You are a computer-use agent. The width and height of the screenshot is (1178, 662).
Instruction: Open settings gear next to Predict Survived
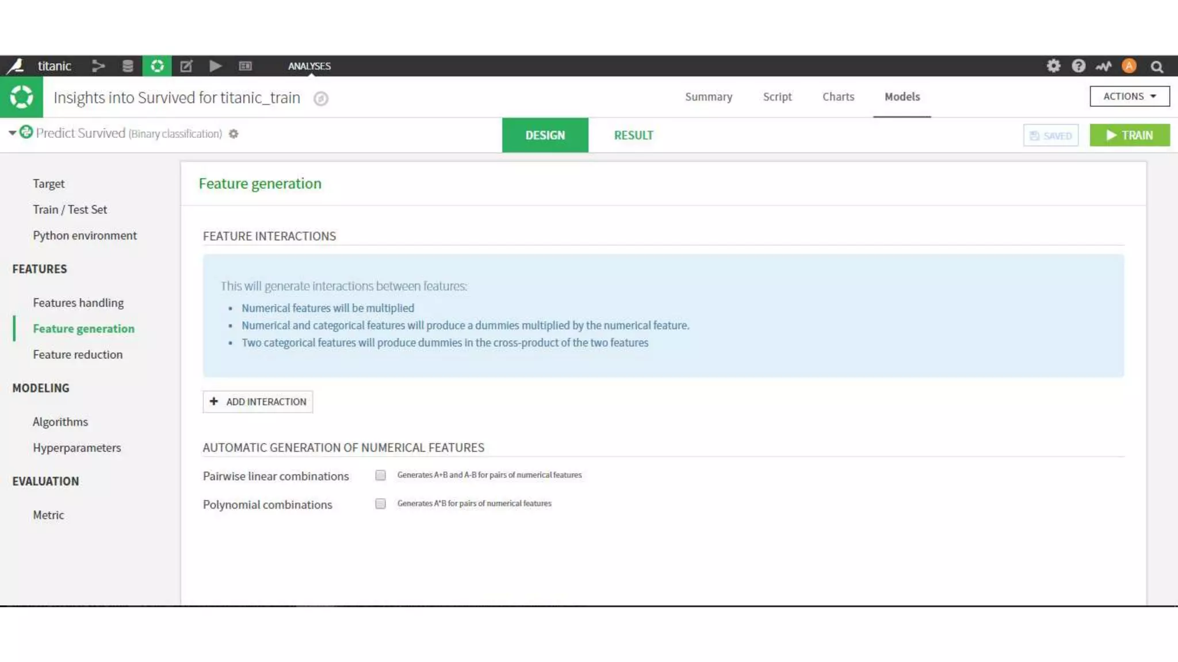[x=234, y=134]
